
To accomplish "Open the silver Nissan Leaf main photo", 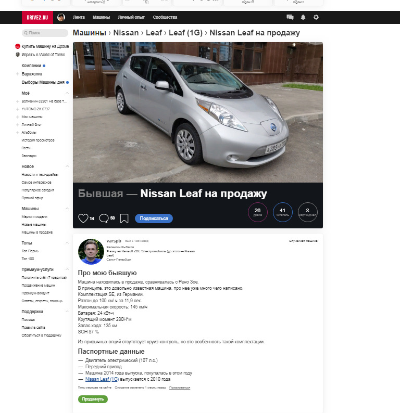I will click(x=198, y=112).
